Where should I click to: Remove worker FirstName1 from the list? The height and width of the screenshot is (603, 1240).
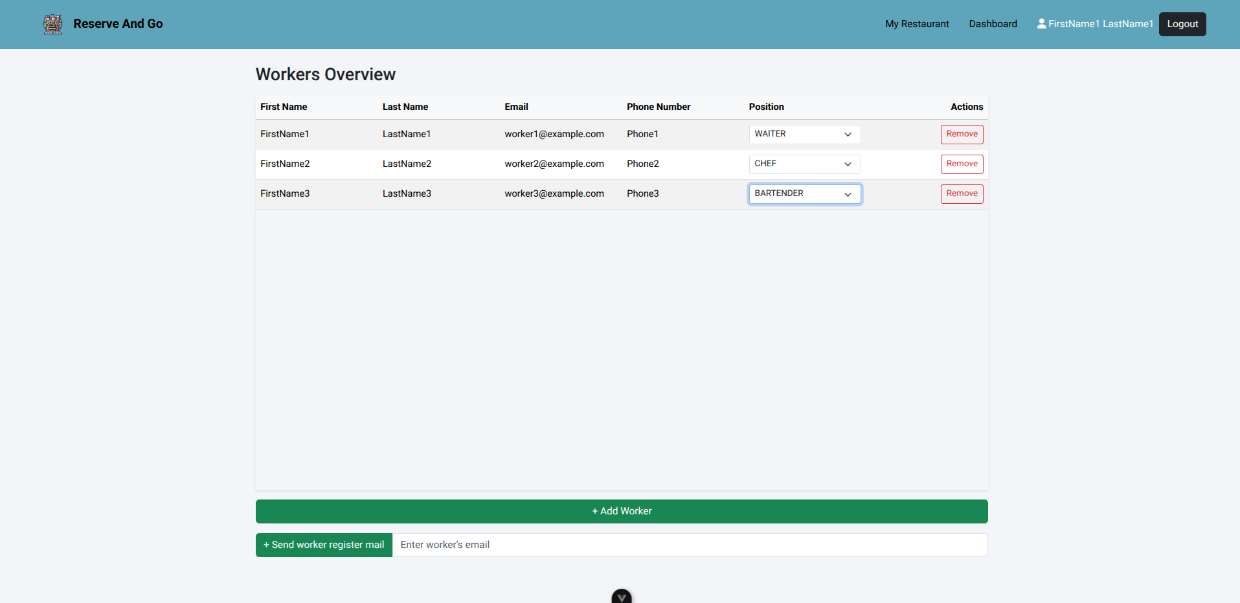point(962,135)
